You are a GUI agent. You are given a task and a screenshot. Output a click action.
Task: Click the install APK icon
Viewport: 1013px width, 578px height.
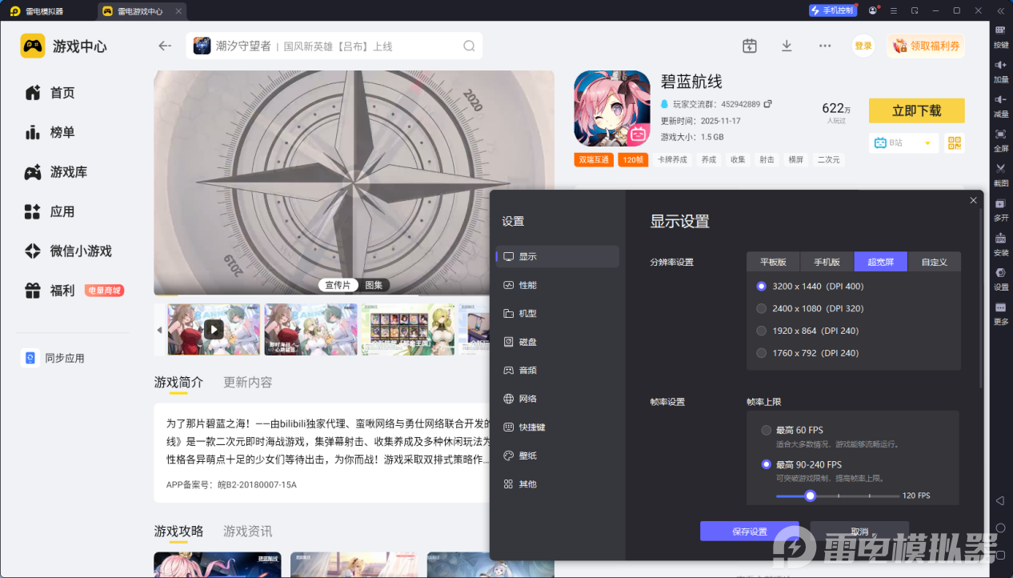1000,239
